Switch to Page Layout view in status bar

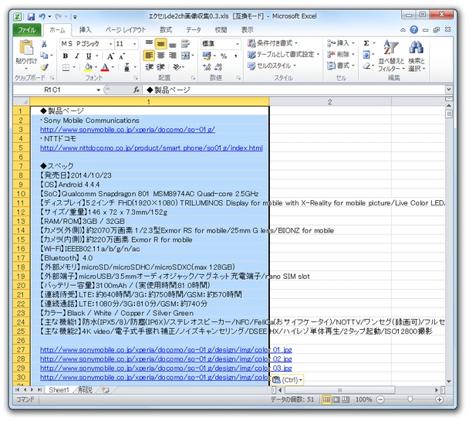click(x=336, y=399)
